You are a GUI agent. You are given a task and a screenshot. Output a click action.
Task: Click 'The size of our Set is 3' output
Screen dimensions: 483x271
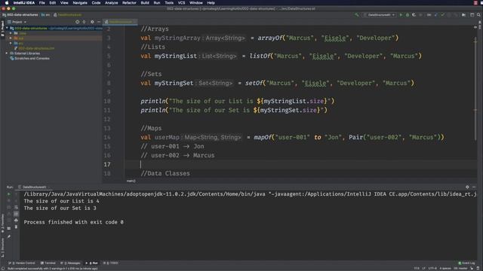pyautogui.click(x=60, y=208)
